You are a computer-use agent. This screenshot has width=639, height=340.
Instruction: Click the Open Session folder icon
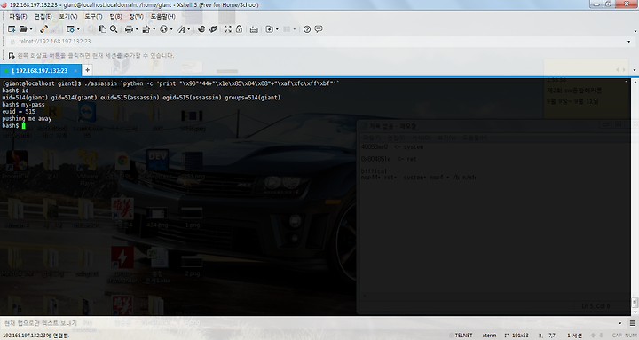coord(23,29)
